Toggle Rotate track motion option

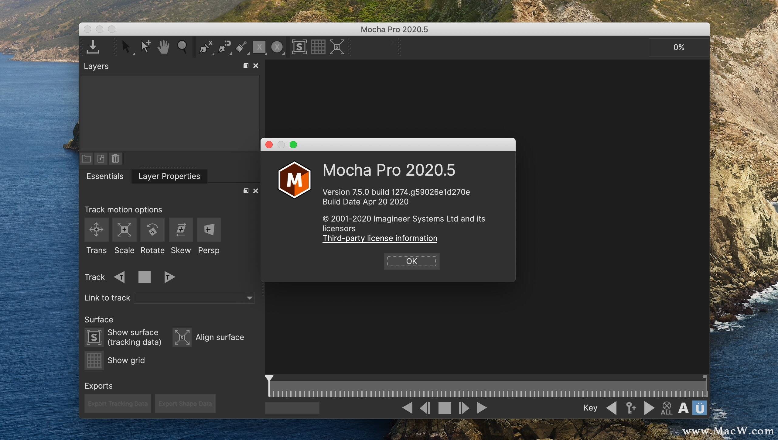pyautogui.click(x=152, y=230)
